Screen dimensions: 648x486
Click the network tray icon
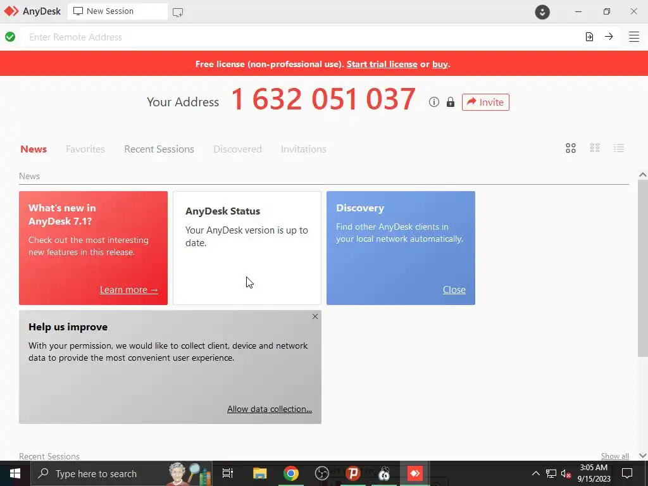[551, 473]
